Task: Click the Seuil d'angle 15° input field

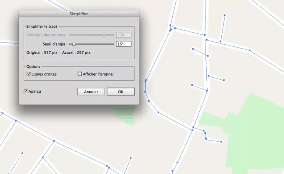Action: pos(124,44)
